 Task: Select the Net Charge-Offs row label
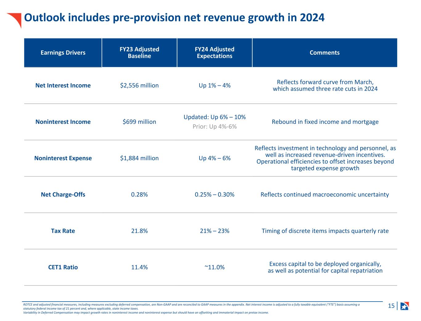coord(63,195)
